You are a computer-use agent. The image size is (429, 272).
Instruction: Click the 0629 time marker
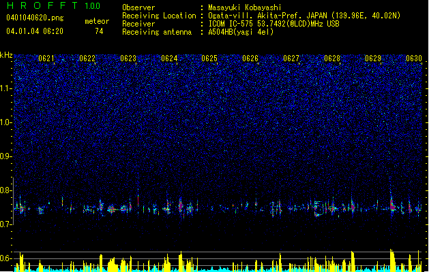pyautogui.click(x=373, y=58)
